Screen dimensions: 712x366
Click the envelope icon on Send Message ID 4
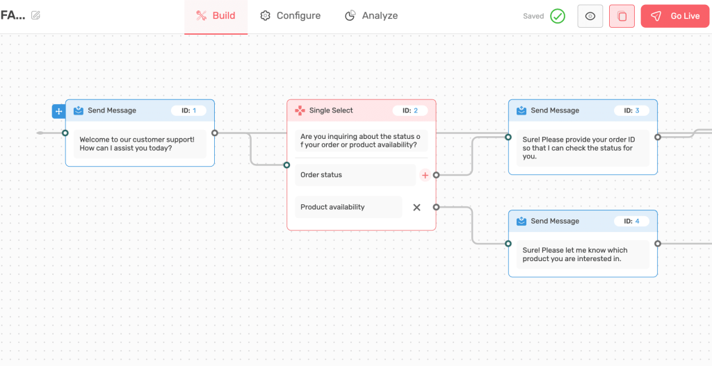(x=521, y=222)
